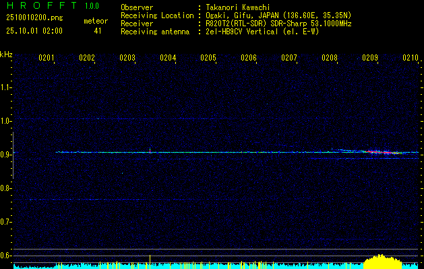The image size is (424, 269).
Task: Click the 0201 time axis marker
Action: pyautogui.click(x=47, y=58)
